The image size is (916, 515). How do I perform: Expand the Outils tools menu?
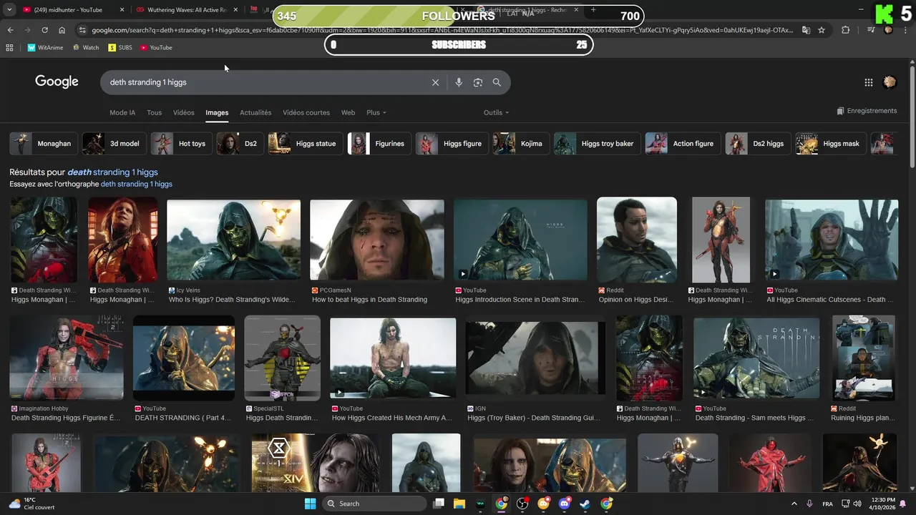coord(496,112)
